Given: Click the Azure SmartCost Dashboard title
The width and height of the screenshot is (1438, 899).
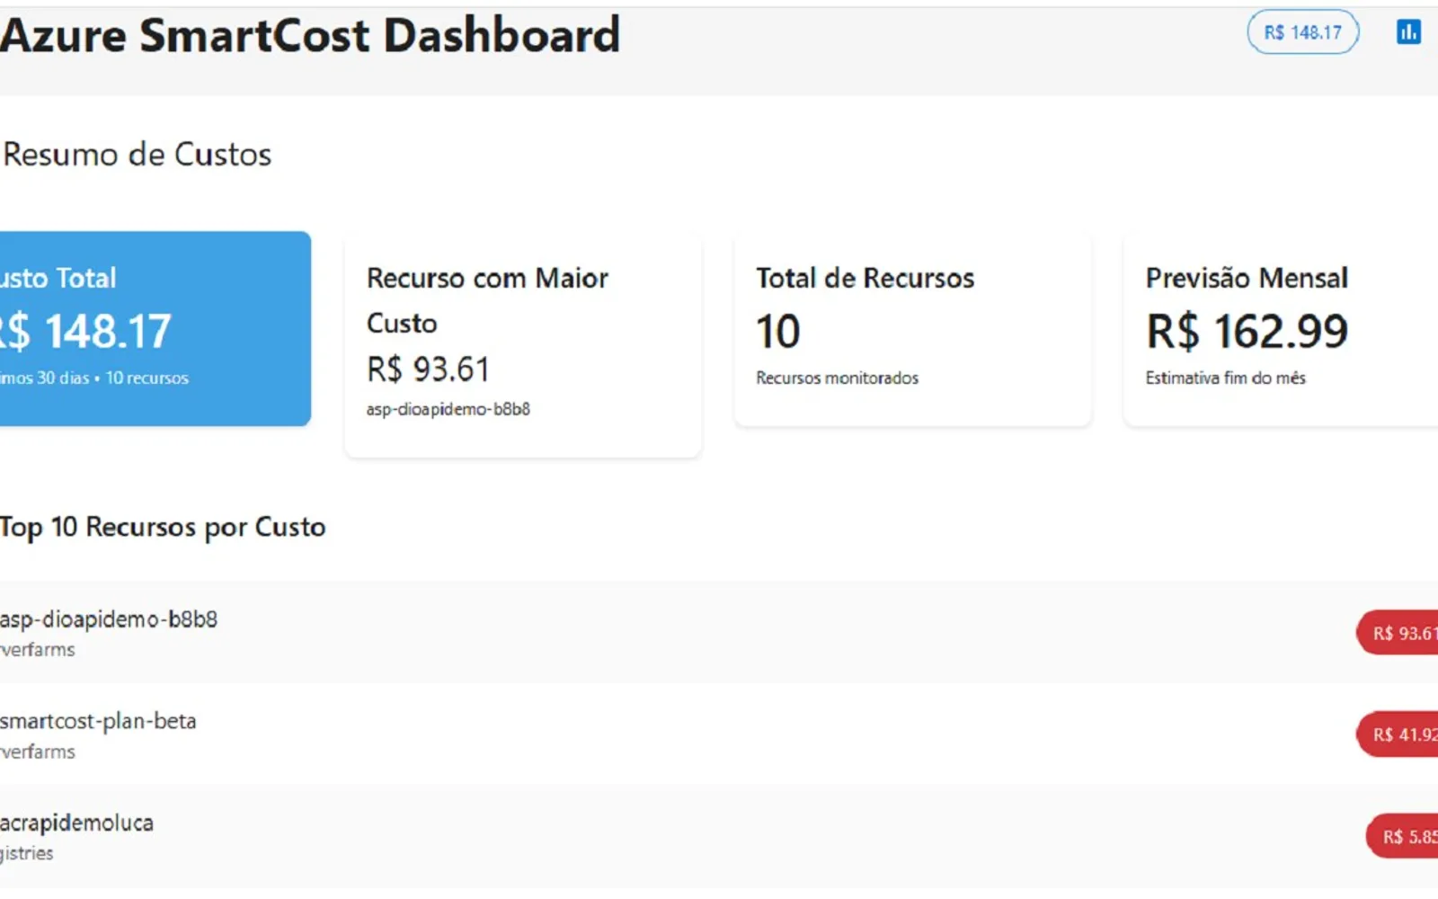Looking at the screenshot, I should (310, 36).
